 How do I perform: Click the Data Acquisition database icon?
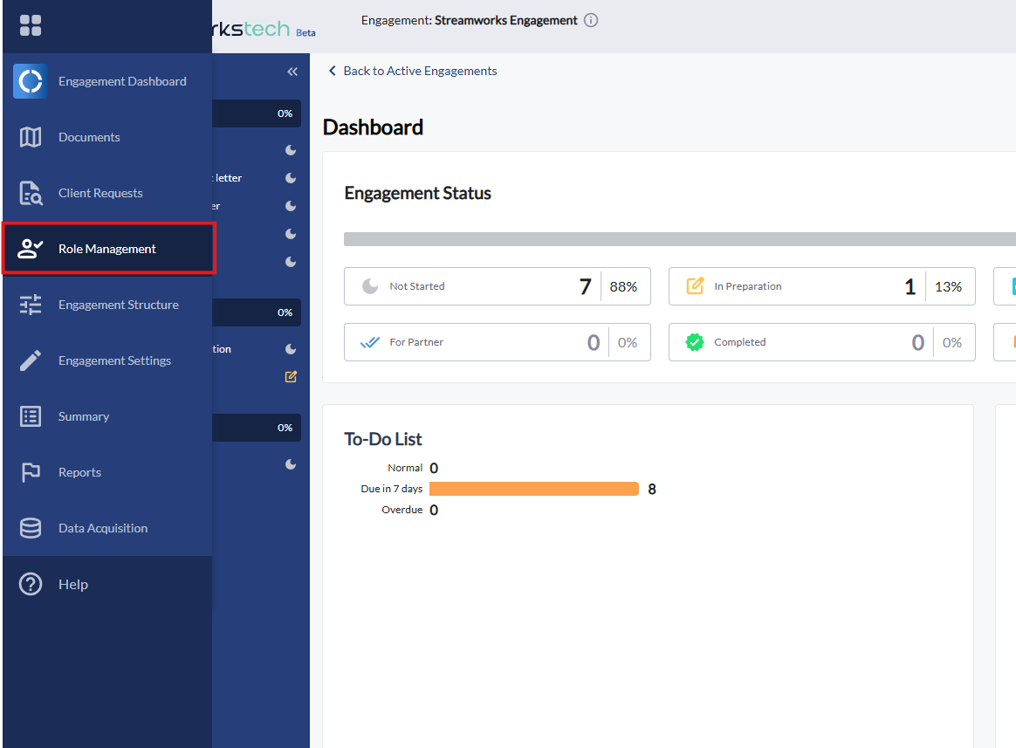(31, 528)
